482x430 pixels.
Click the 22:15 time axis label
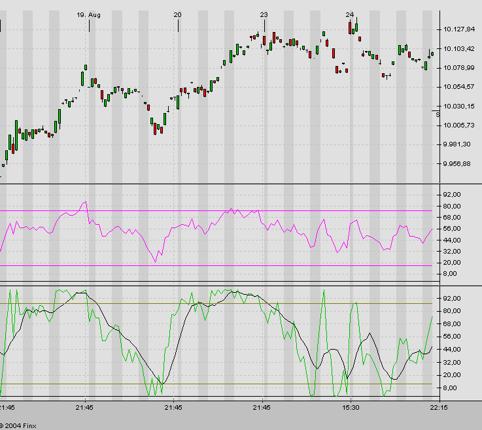click(x=438, y=408)
